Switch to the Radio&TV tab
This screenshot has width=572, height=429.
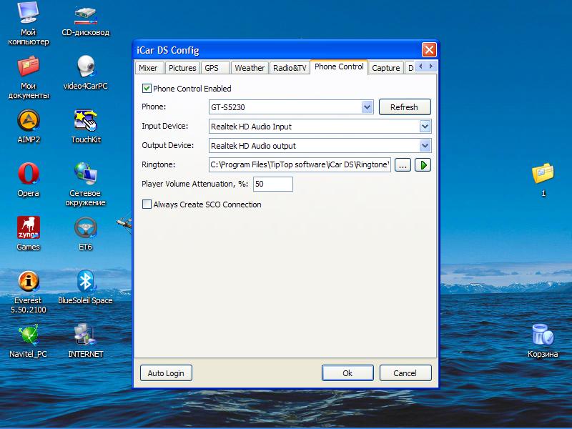click(290, 68)
